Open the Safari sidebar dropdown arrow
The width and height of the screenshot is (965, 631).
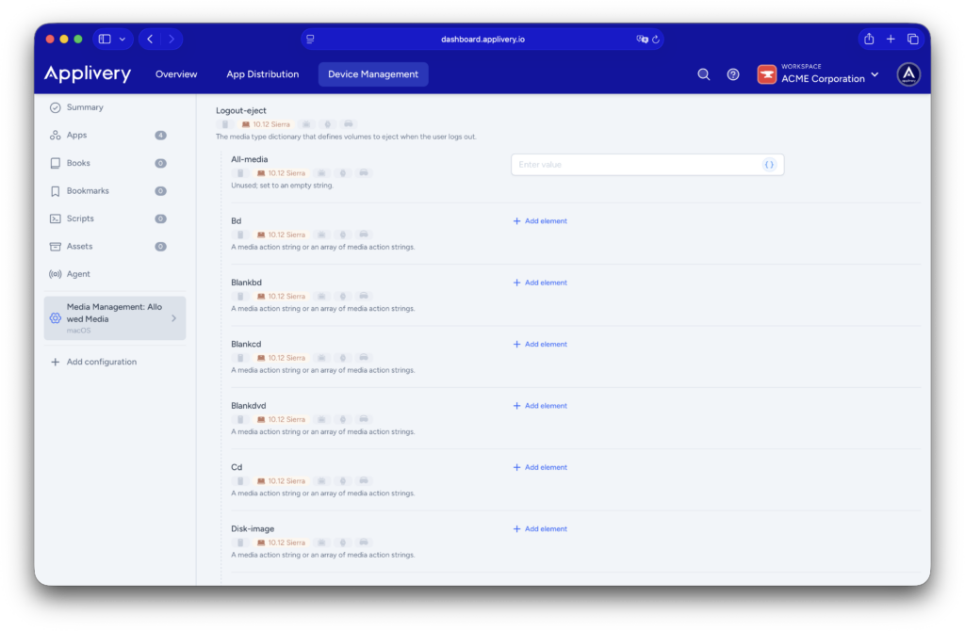pyautogui.click(x=123, y=40)
